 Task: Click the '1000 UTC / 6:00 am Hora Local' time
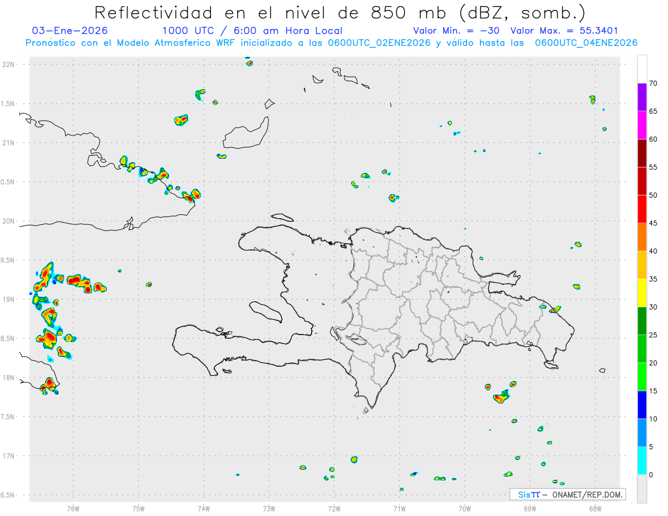click(x=252, y=31)
